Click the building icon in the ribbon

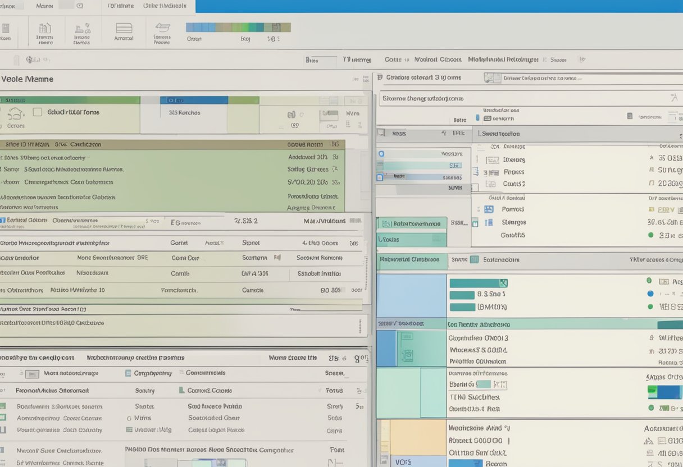tap(45, 28)
